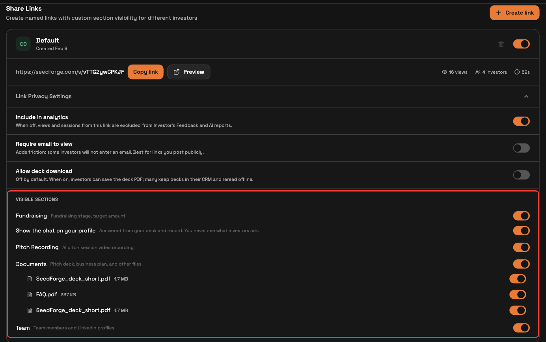
Task: Click the '337 KB' file size
Action: (x=68, y=295)
